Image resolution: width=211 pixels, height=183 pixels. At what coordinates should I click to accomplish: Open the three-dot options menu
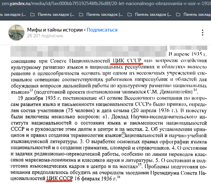click(203, 33)
